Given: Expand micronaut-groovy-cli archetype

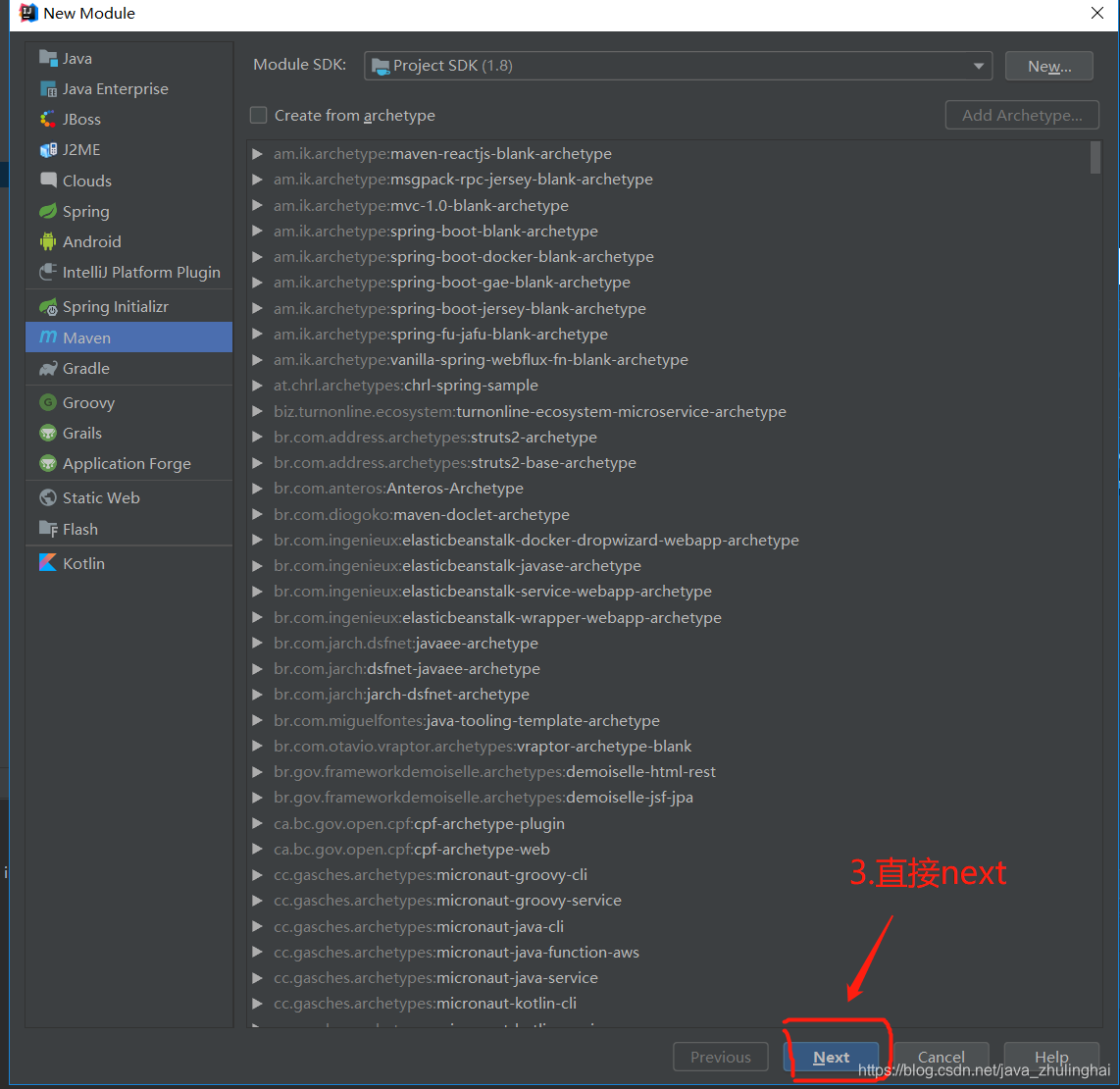Looking at the screenshot, I should click(x=257, y=874).
